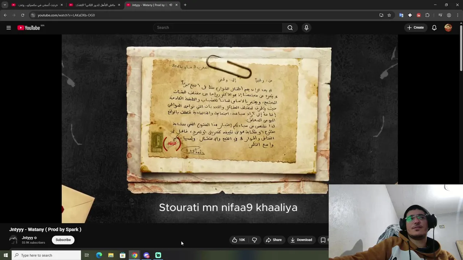Mute the Watany tab via its speaker icon
This screenshot has width=463, height=260.
coord(170,5)
